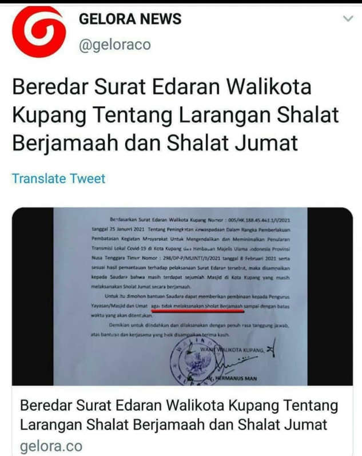Open the circular letter photo preview
The width and height of the screenshot is (362, 456).
pos(182,296)
